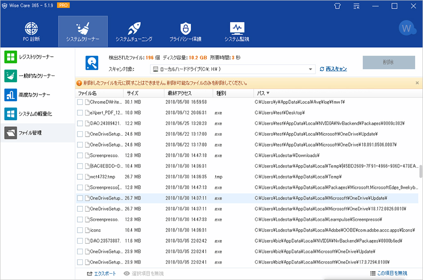Click the disk search scan icon
Viewport: 423px width, 280px height.
click(92, 63)
